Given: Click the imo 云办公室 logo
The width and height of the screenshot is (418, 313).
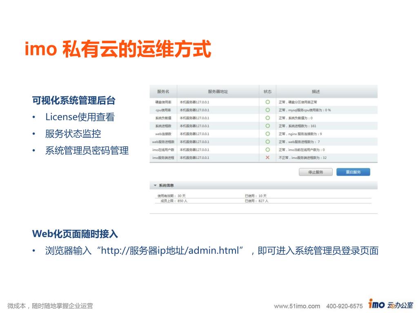Looking at the screenshot, I should coord(391,304).
